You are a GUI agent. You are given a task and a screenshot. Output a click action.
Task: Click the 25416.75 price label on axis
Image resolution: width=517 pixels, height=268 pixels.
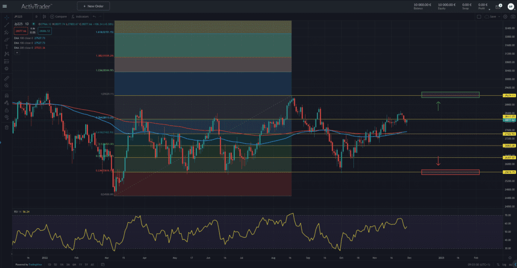[509, 172]
